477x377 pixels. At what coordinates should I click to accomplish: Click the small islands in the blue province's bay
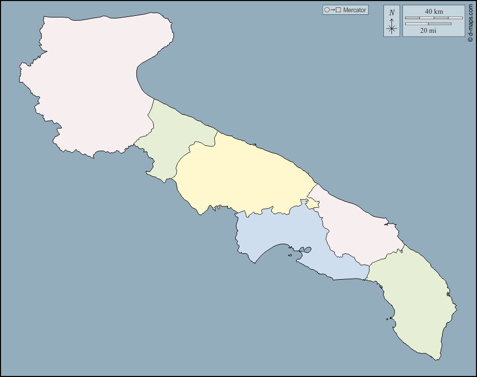click(x=290, y=255)
